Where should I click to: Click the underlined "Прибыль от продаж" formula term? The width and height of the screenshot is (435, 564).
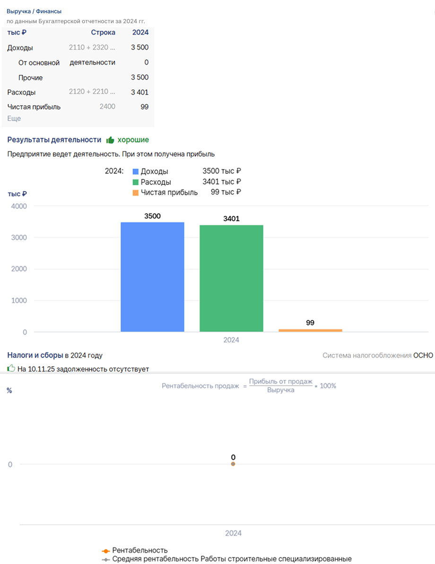coord(281,381)
